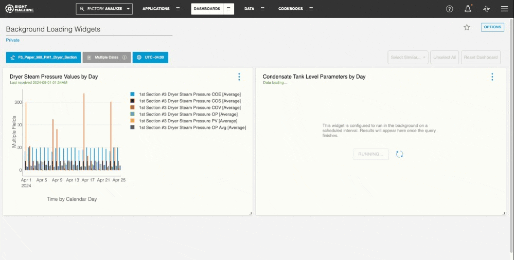Click the Running status button
The height and width of the screenshot is (260, 514).
coord(371,154)
